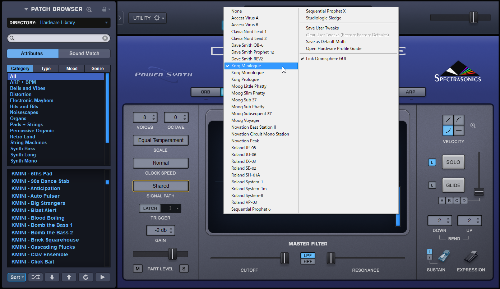Open the Equal Temperament scale dropdown
Viewport: 500px width, 289px height.
click(161, 141)
